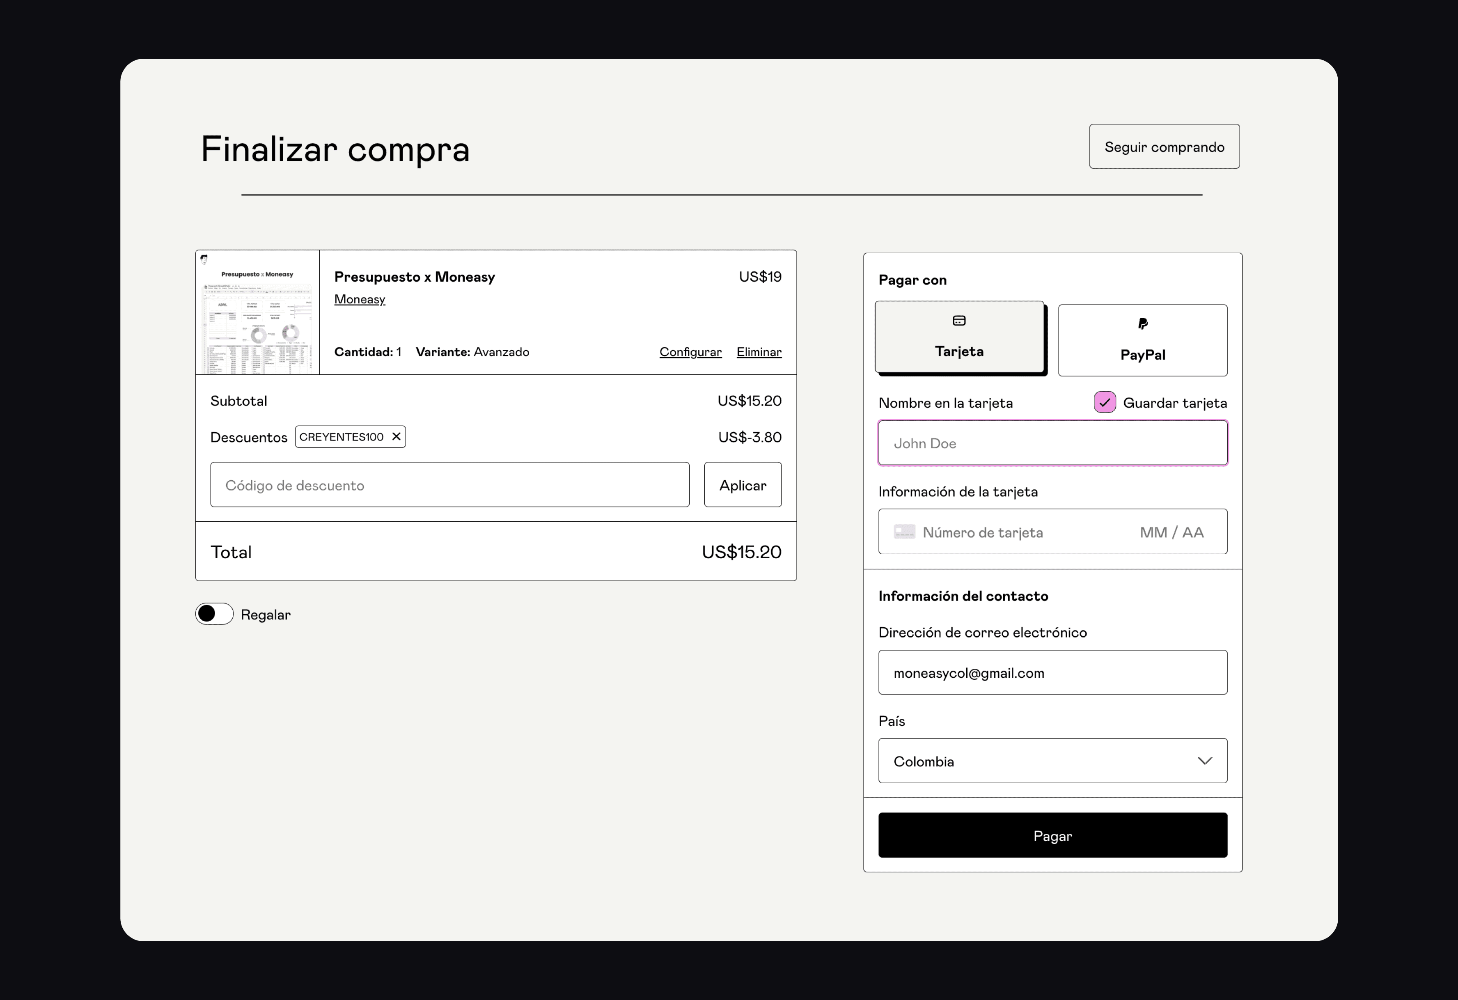The image size is (1458, 1000).
Task: Click the card brand icon in number field
Action: tap(904, 532)
